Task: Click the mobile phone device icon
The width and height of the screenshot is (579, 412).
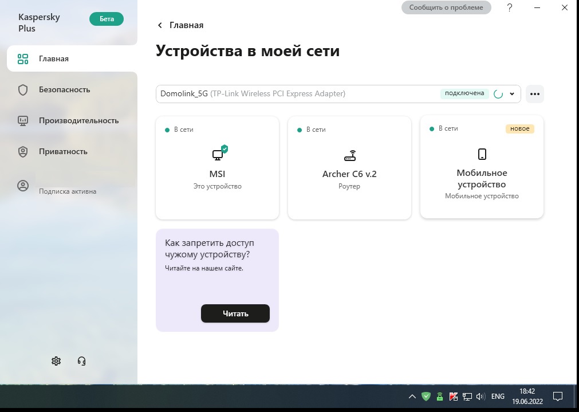Action: click(482, 154)
